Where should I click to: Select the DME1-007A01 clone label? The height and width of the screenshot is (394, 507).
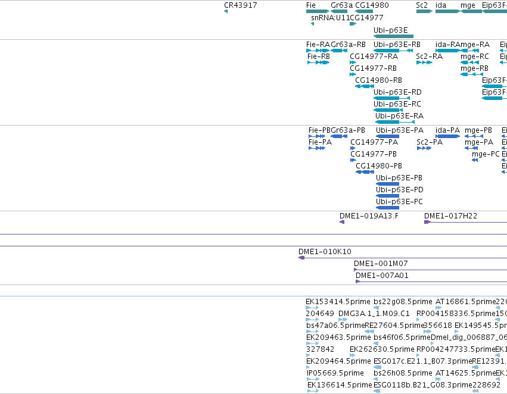(382, 276)
